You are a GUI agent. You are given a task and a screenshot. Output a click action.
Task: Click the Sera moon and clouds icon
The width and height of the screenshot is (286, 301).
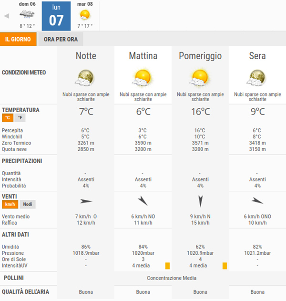(256, 78)
